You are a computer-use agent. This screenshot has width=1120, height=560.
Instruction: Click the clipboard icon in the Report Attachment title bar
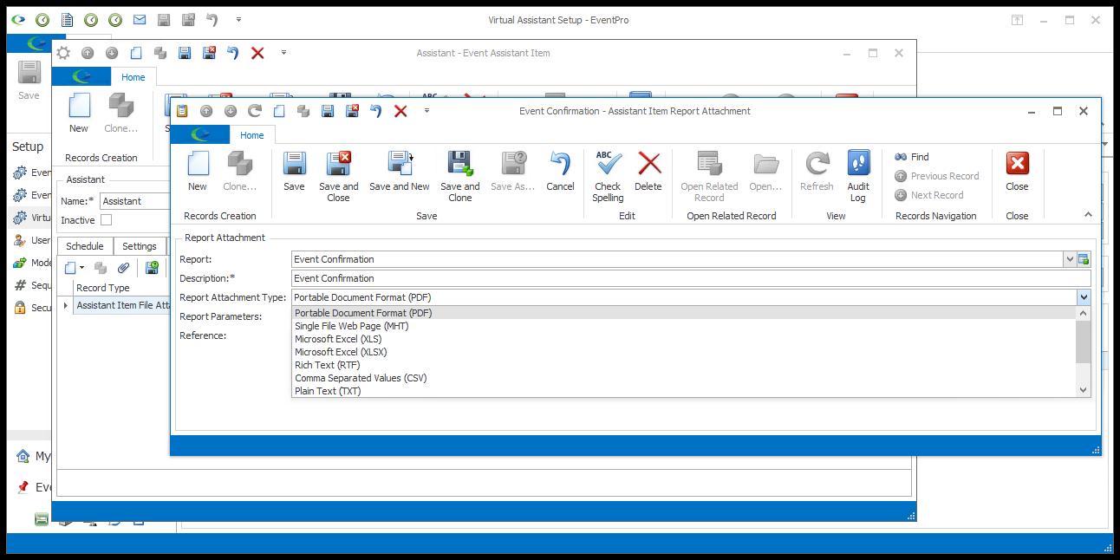pos(182,111)
